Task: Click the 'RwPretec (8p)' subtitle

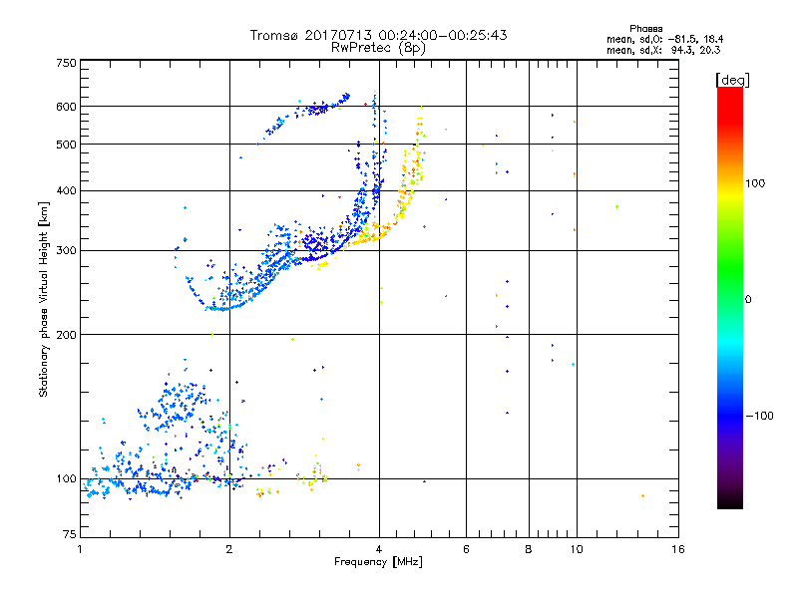Action: point(378,48)
